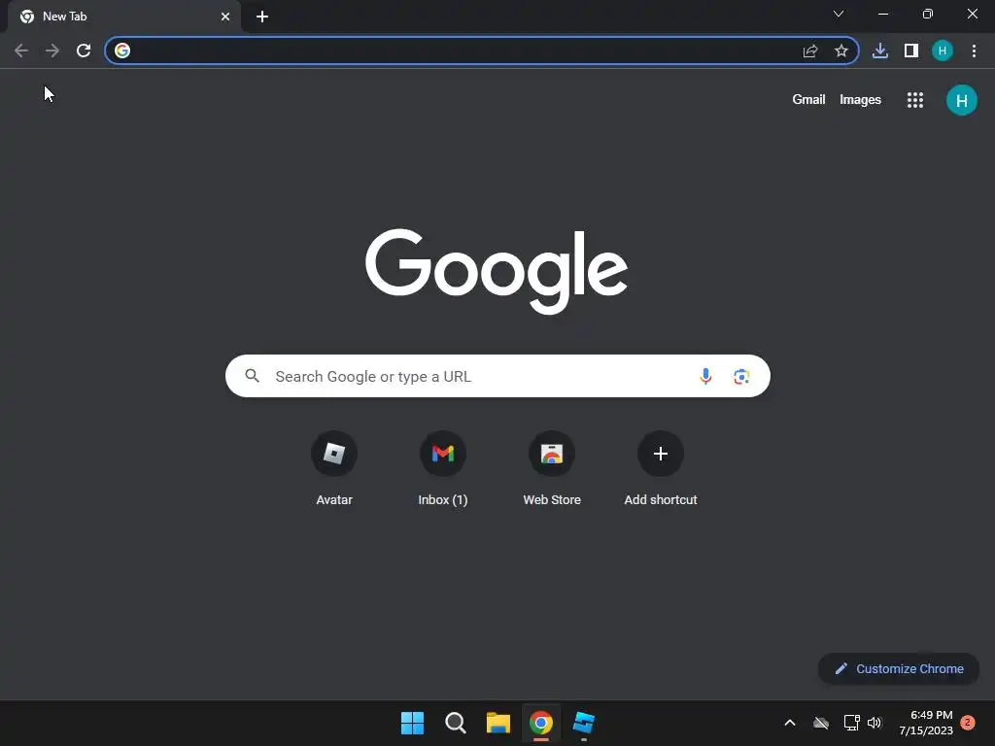Viewport: 995px width, 746px height.
Task: Show hidden system tray icons
Action: coord(790,723)
